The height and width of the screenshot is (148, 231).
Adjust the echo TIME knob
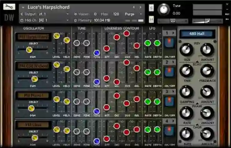tap(186, 71)
